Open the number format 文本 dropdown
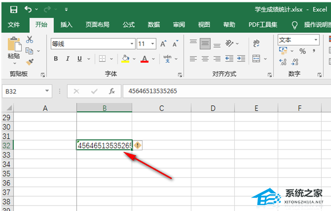The width and height of the screenshot is (331, 211). tap(316, 39)
